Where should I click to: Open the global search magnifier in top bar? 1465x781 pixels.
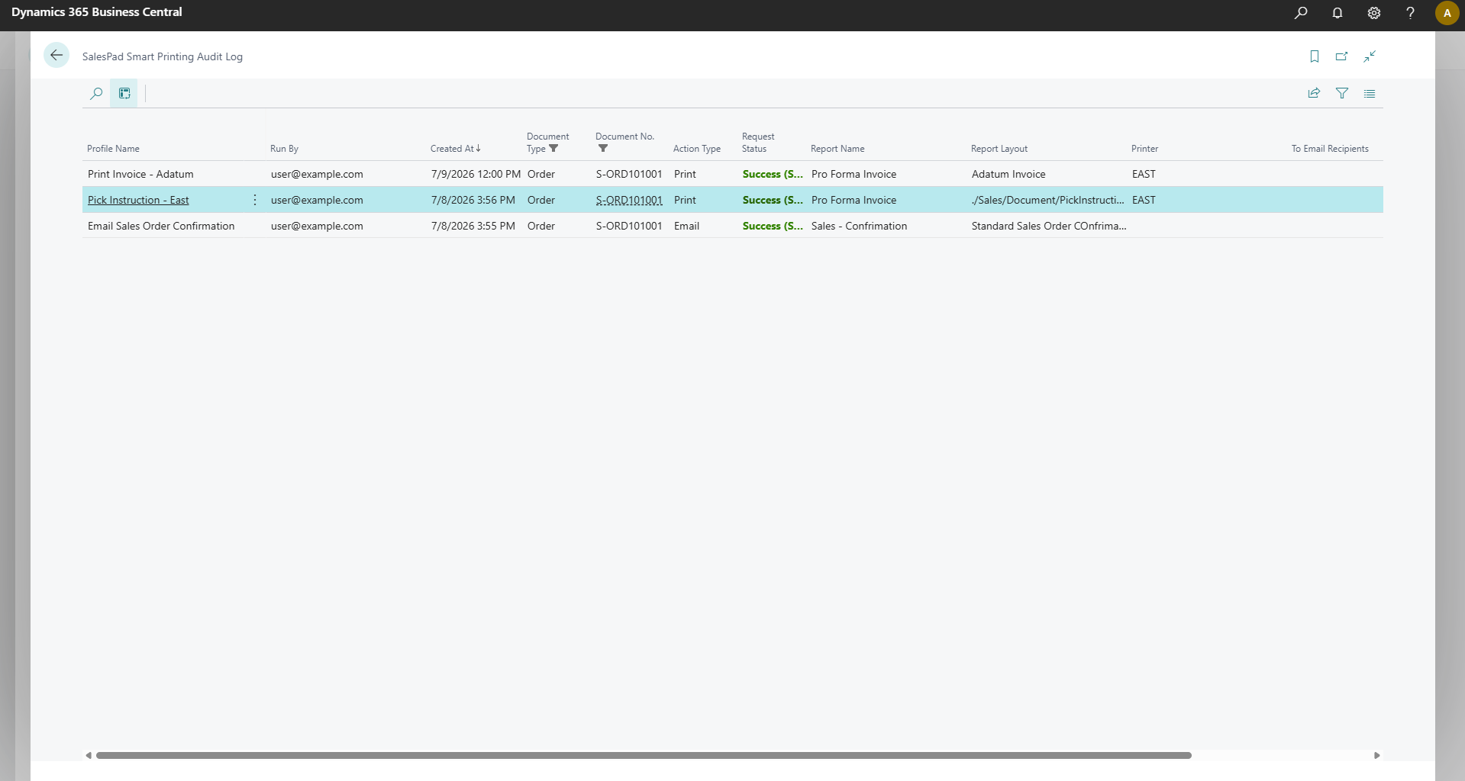click(1301, 13)
